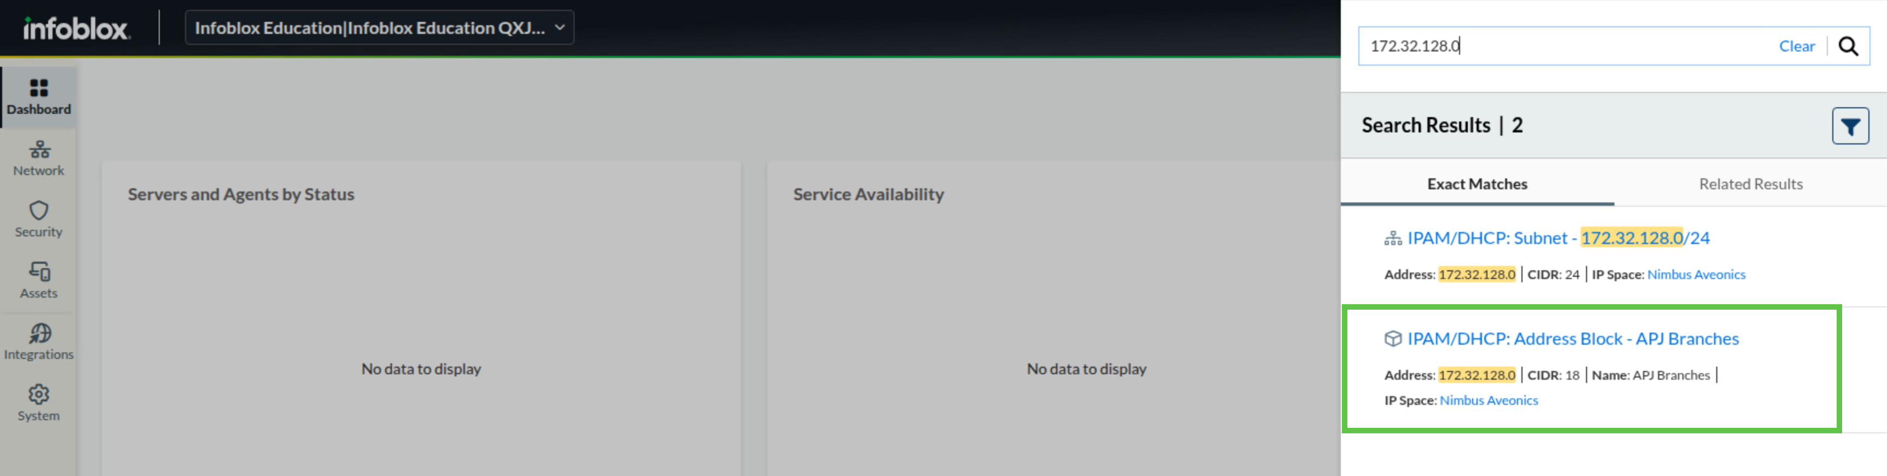This screenshot has width=1887, height=476.
Task: Click the CIDR: 18 value in address block result
Action: pyautogui.click(x=1553, y=375)
